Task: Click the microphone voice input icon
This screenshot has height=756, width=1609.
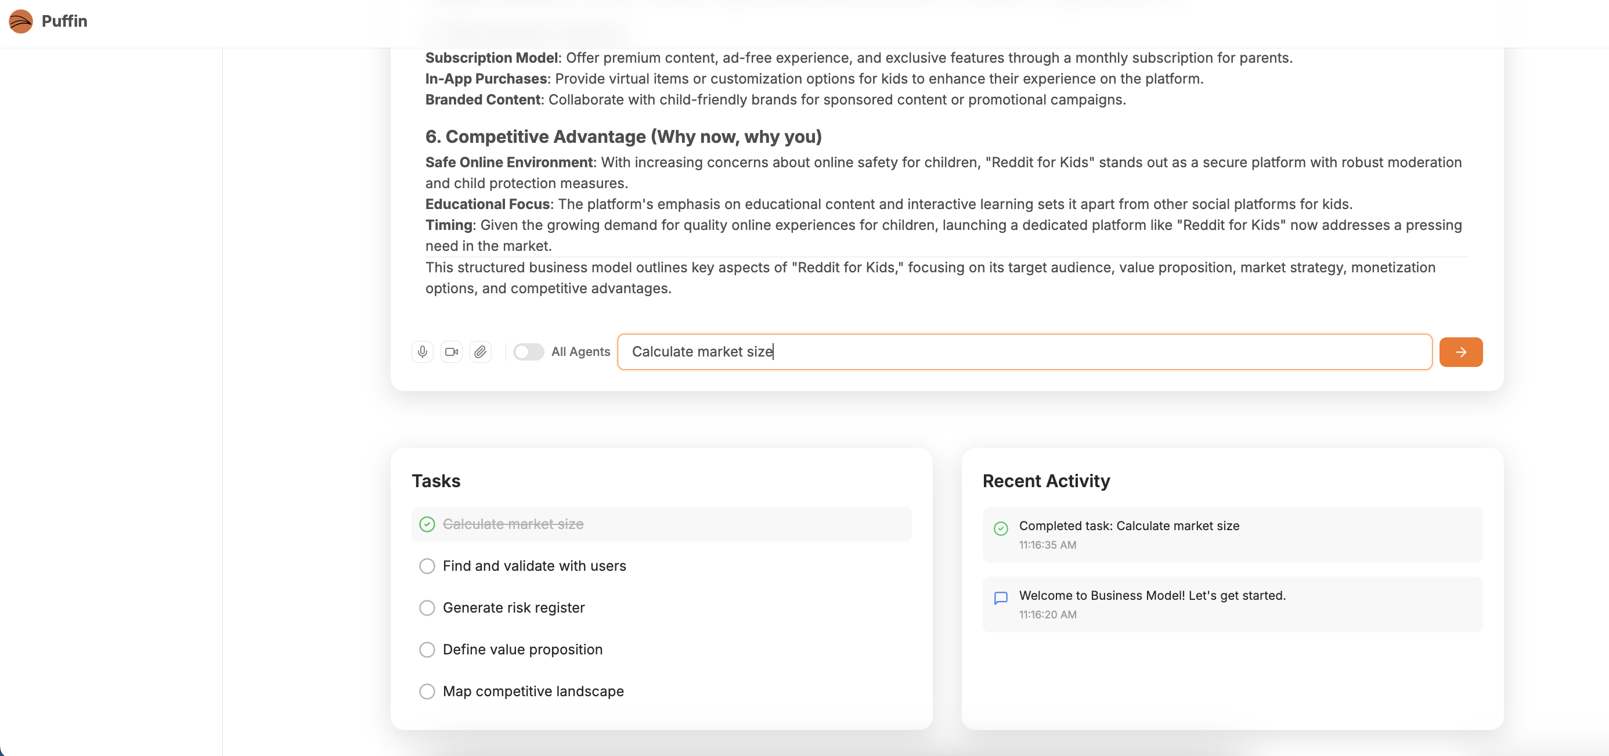Action: pyautogui.click(x=422, y=352)
